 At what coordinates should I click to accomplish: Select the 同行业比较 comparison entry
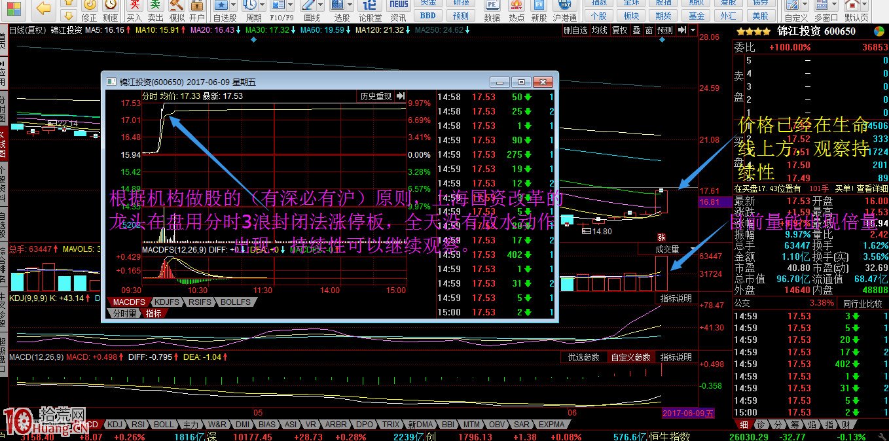[863, 303]
